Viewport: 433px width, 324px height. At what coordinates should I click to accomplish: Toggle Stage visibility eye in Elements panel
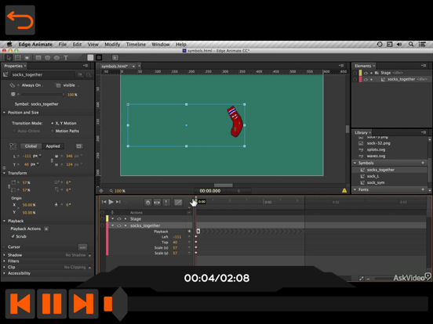click(366, 73)
